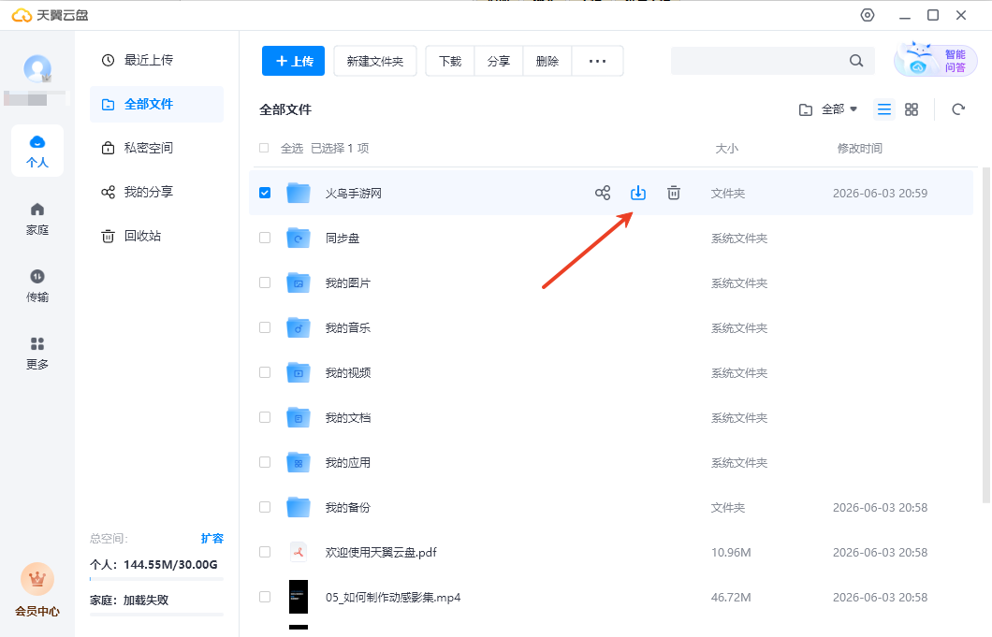Image resolution: width=992 pixels, height=637 pixels.
Task: Sort by the 修改时间 column header
Action: [860, 148]
